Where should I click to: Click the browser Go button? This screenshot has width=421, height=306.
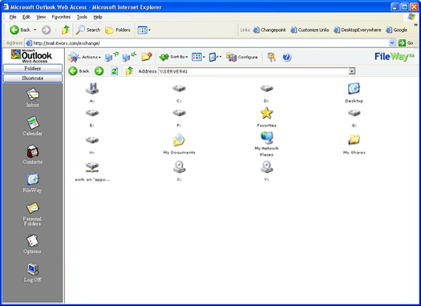(406, 43)
